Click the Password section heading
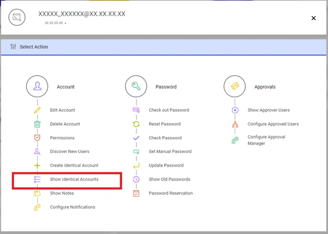The image size is (328, 234). tap(166, 87)
